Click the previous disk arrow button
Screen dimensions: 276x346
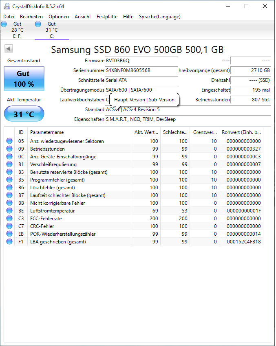click(9, 48)
